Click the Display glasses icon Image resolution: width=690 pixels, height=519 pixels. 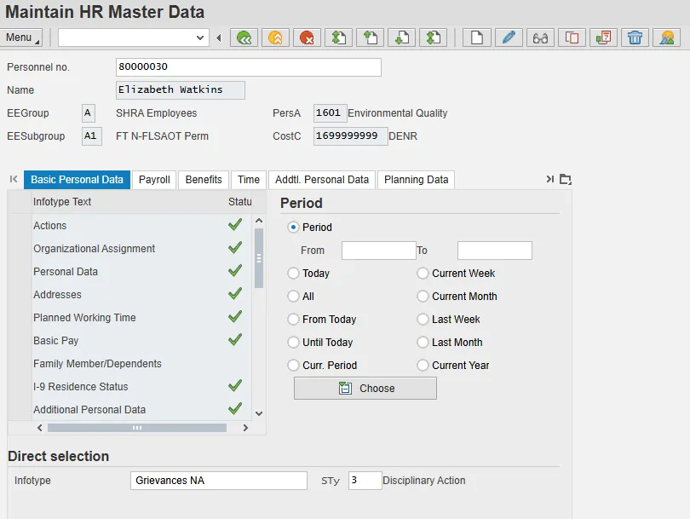[x=540, y=37]
